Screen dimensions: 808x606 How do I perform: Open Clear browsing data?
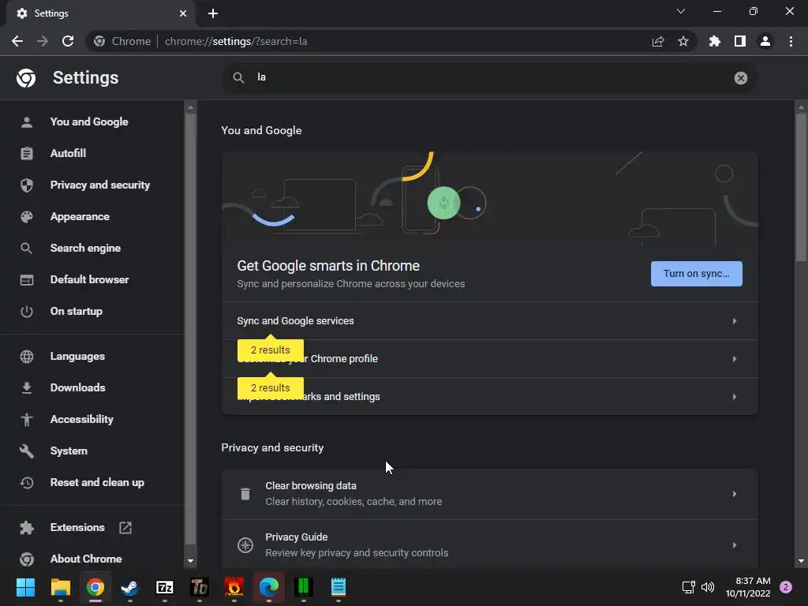click(x=489, y=494)
